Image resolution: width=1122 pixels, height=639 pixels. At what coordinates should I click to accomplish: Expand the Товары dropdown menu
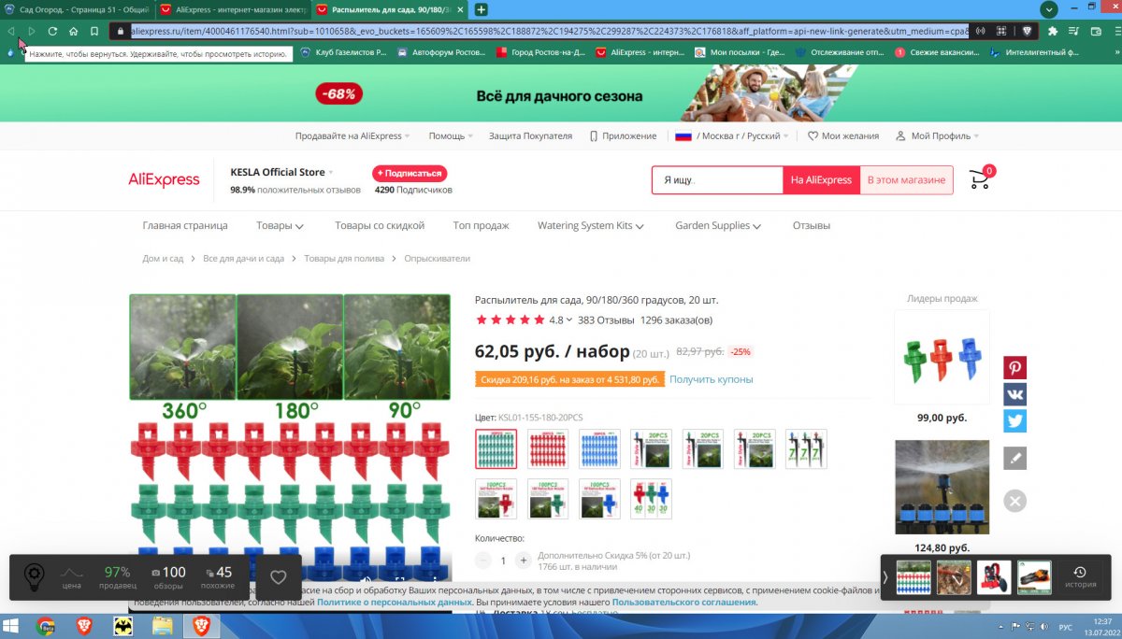pos(280,225)
